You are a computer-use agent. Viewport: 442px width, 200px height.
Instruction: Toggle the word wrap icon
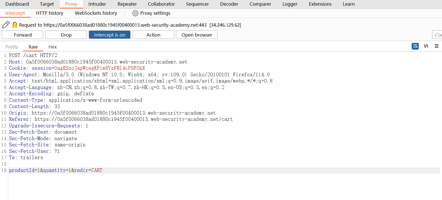415,46
